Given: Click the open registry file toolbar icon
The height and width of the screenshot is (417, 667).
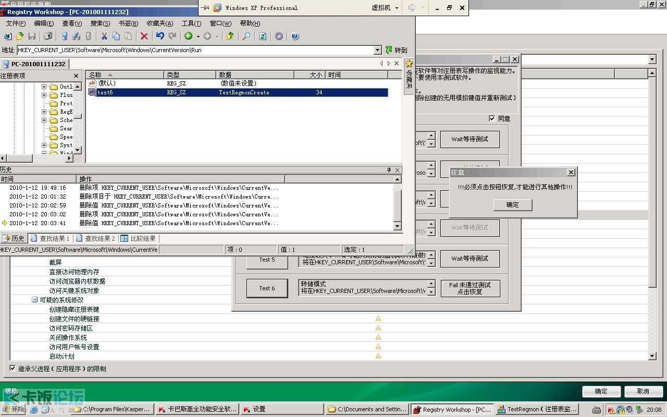Looking at the screenshot, I should (x=20, y=36).
